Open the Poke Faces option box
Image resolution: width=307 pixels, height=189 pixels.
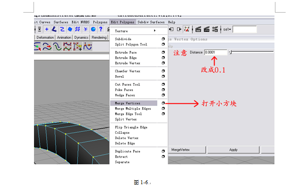coord(163,90)
